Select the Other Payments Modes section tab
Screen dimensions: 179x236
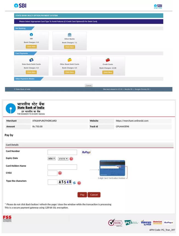point(28,79)
